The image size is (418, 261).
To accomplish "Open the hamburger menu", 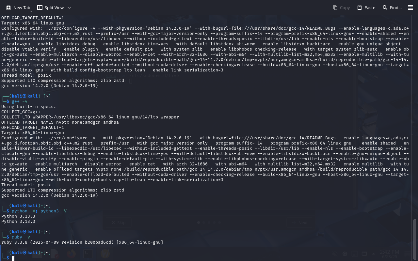I will 410,8.
